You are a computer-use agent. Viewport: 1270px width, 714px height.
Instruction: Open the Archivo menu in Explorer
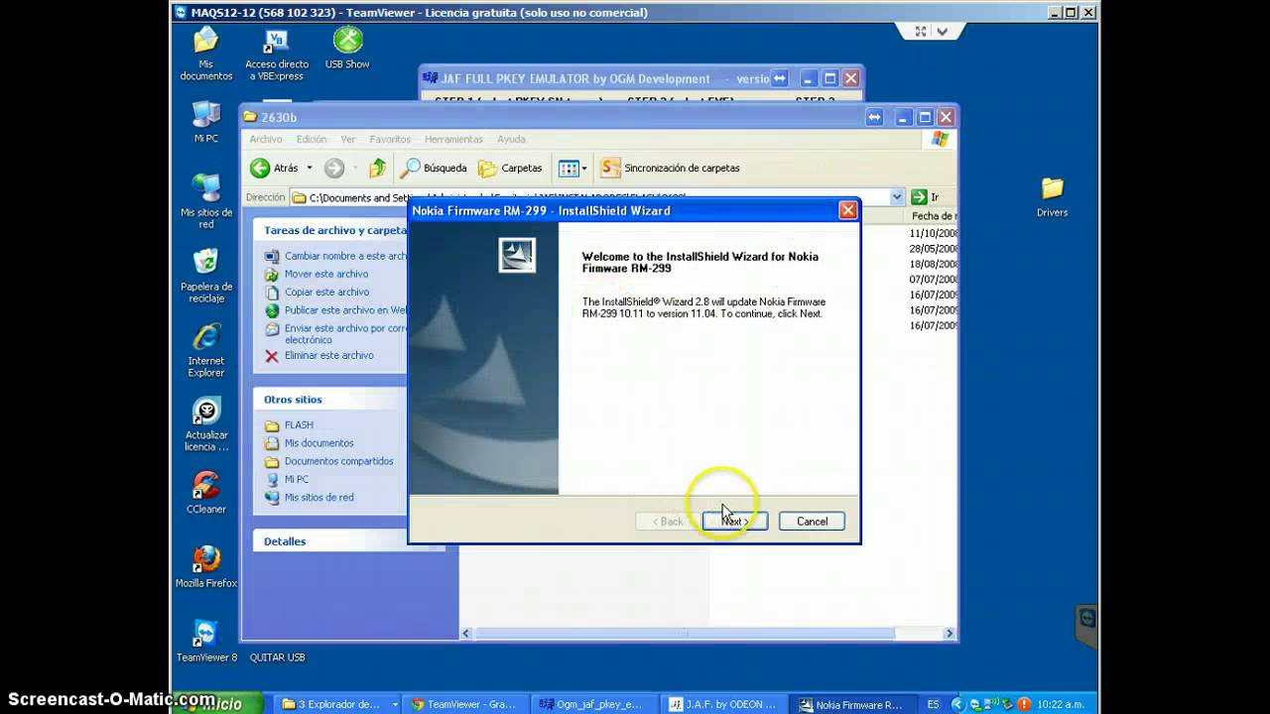266,140
